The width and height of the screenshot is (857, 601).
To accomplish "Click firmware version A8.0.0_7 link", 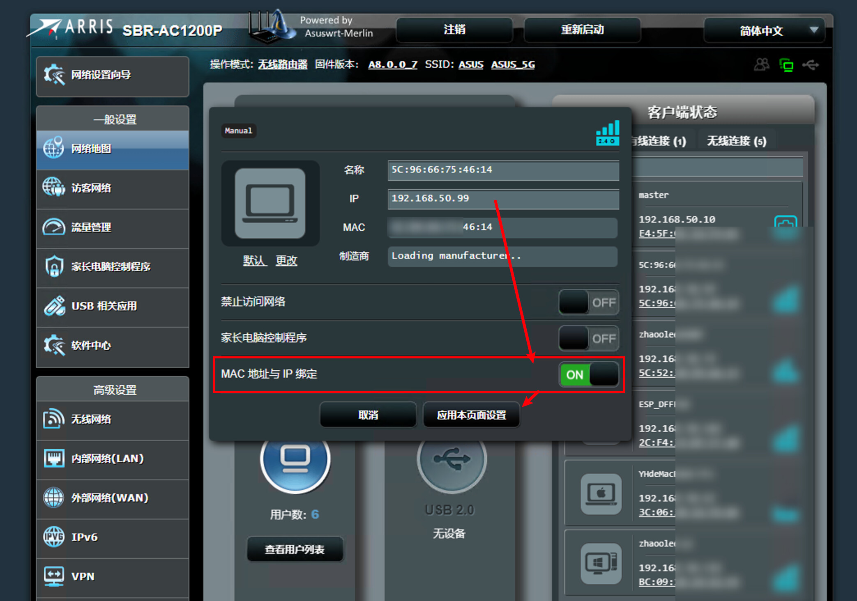I will pos(393,64).
